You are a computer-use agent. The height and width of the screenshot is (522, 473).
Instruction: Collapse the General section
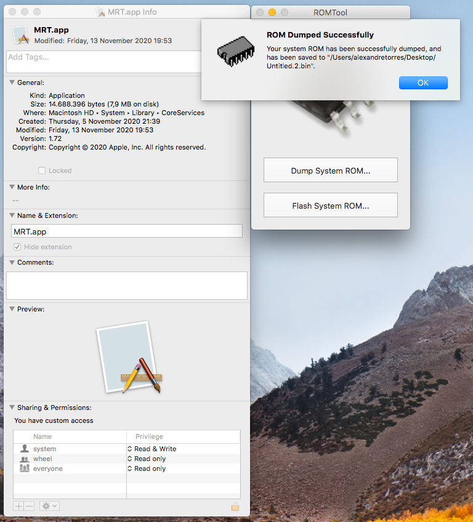click(12, 82)
